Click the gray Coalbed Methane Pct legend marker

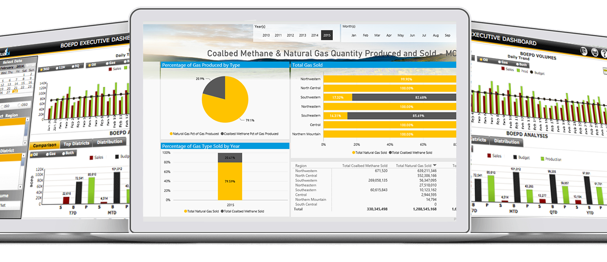pos(223,134)
